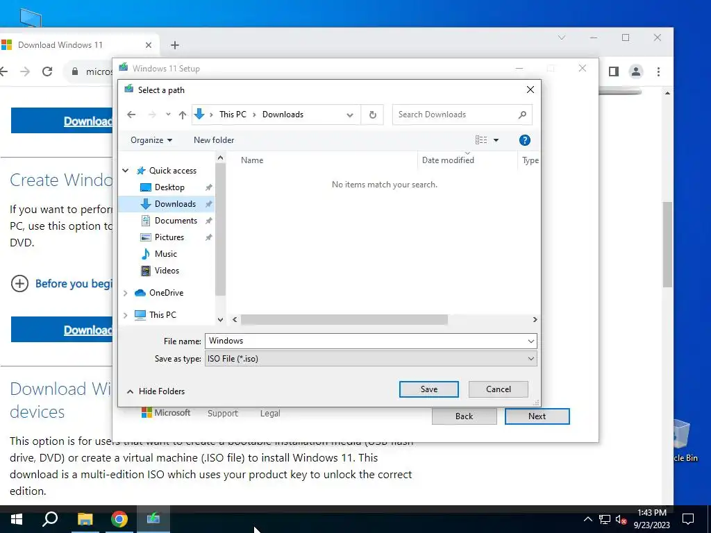
Task: Click the File name input field
Action: [365, 341]
